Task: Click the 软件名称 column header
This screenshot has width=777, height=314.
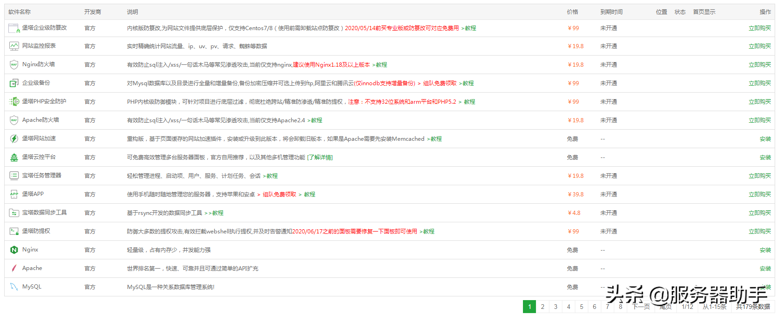Action: pyautogui.click(x=19, y=12)
